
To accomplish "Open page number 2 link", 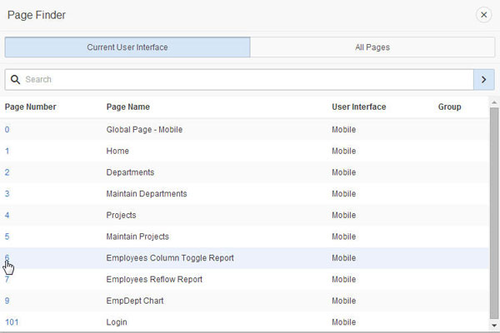I will click(7, 172).
